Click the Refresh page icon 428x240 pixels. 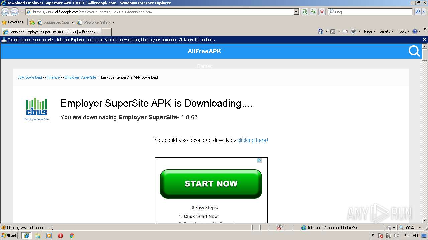click(x=313, y=12)
